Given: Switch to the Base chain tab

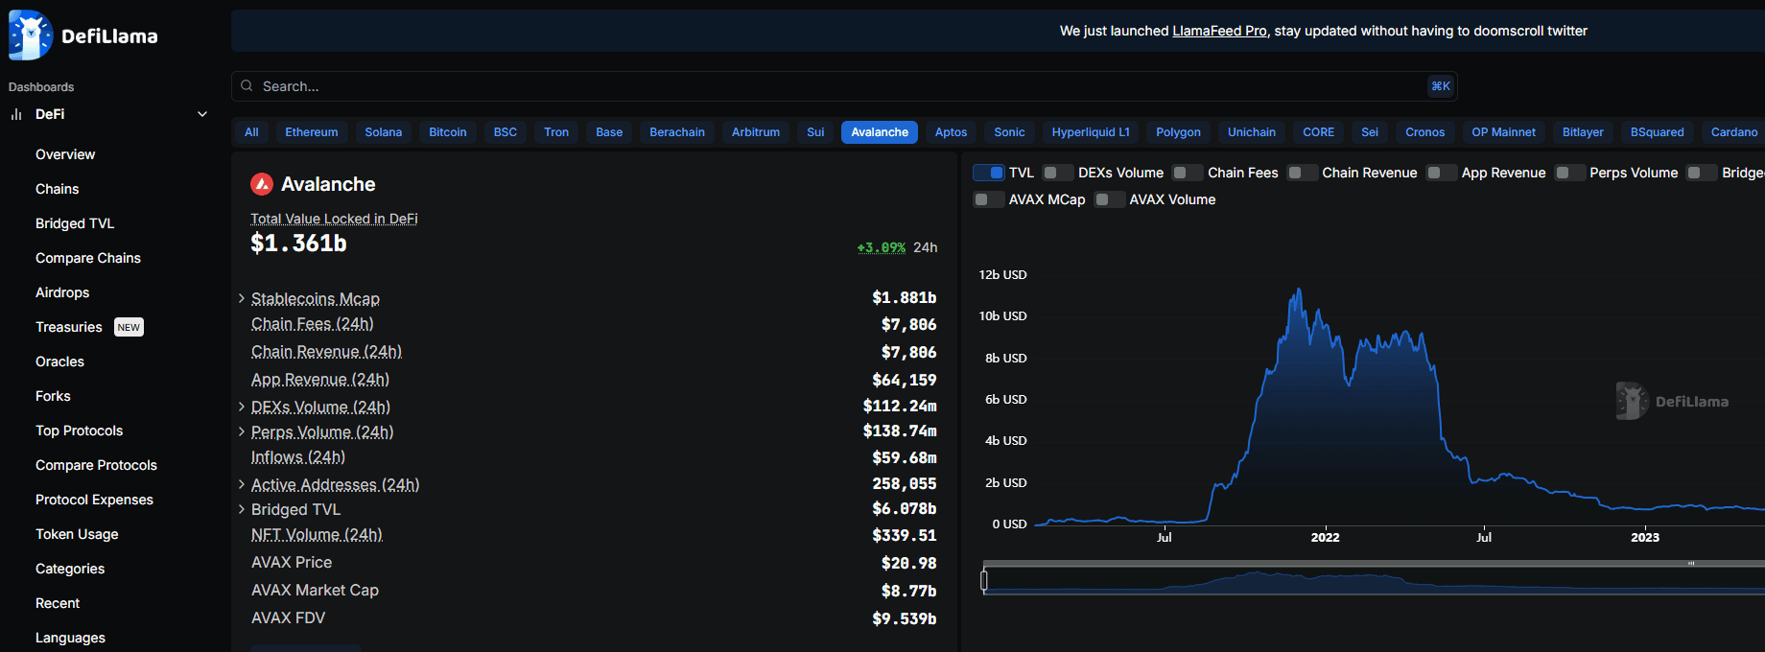Looking at the screenshot, I should [x=609, y=132].
